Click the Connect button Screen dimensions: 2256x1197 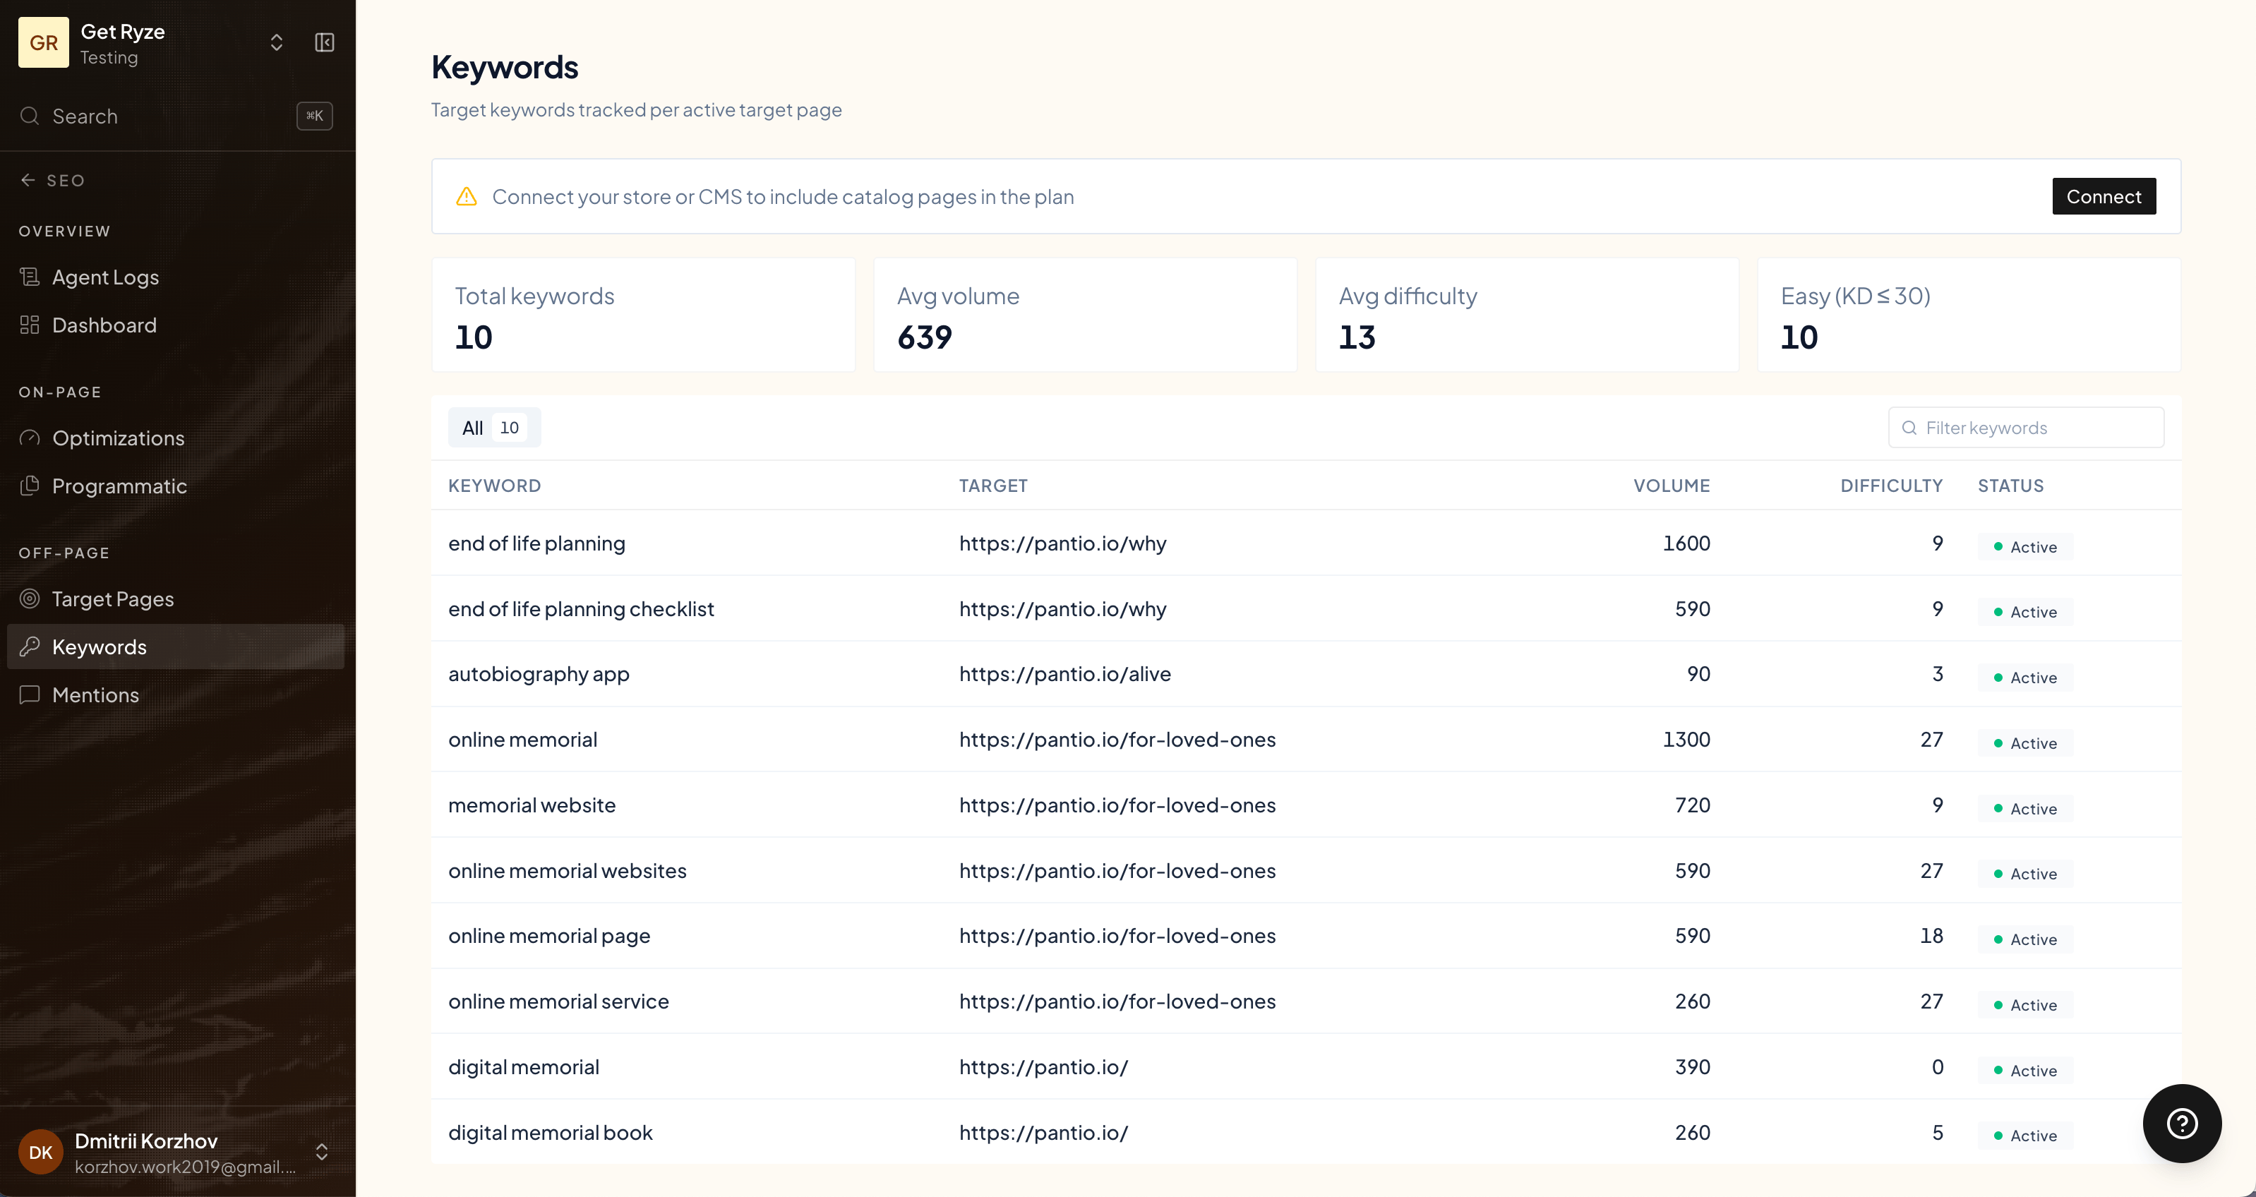(x=2104, y=196)
